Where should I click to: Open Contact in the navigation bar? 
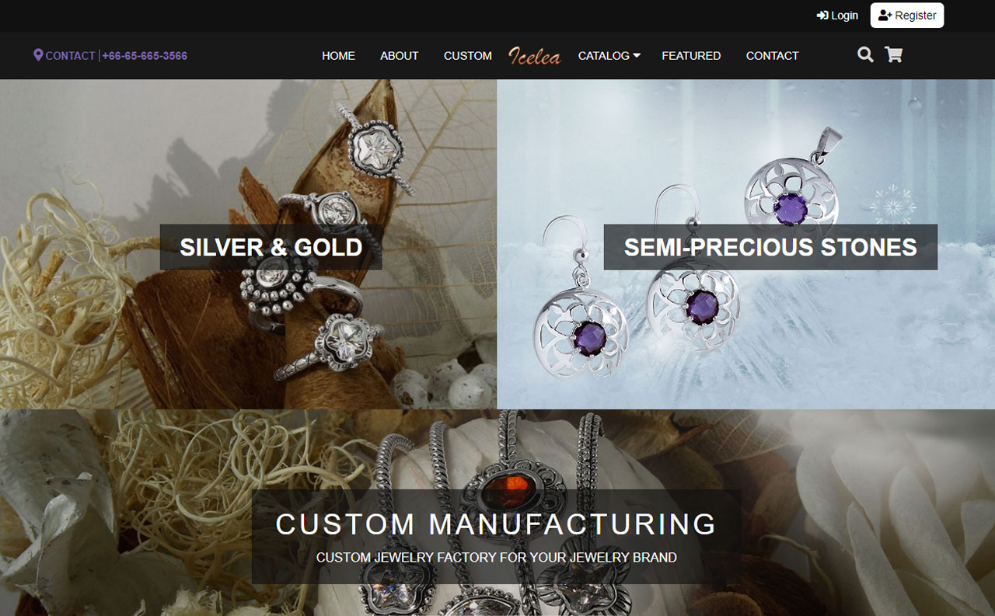click(x=772, y=55)
